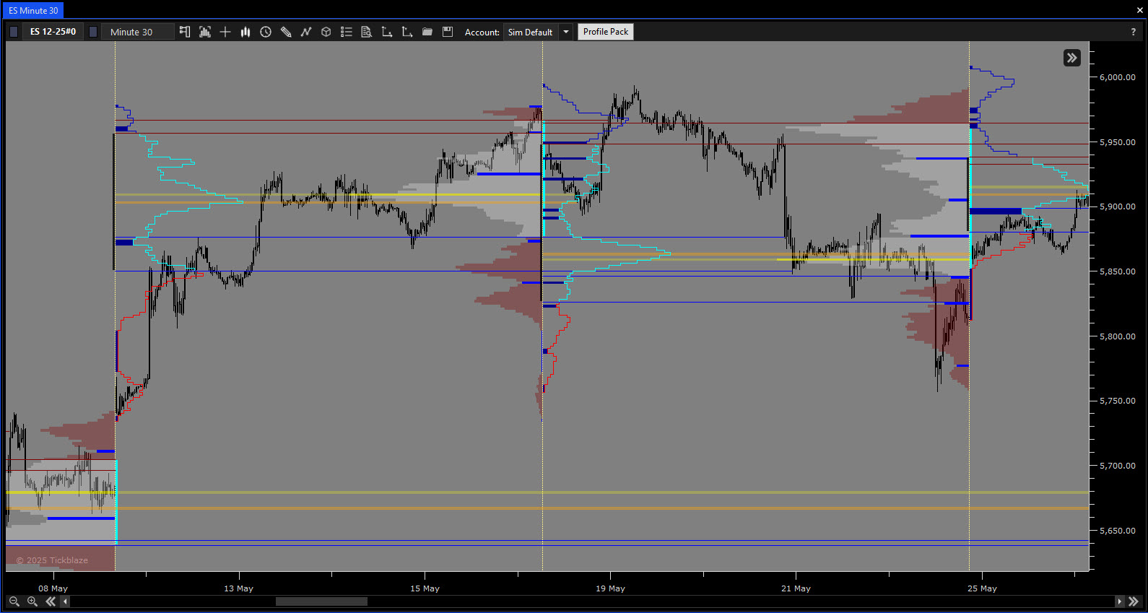Screen dimensions: 1148x613
Task: Click the 3D cube icon in toolbar
Action: [326, 32]
